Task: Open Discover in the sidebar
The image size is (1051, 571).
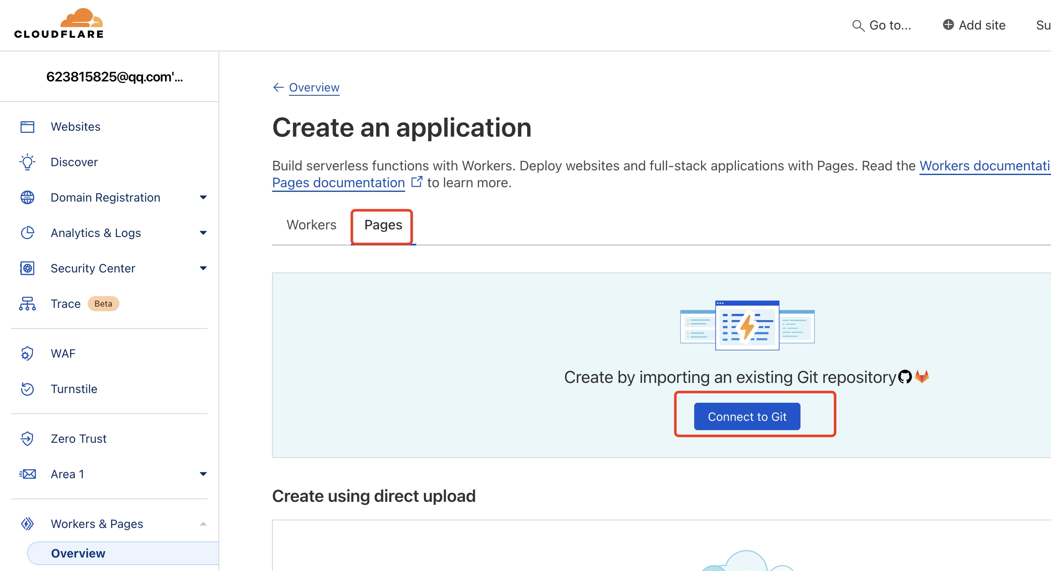Action: pos(74,162)
